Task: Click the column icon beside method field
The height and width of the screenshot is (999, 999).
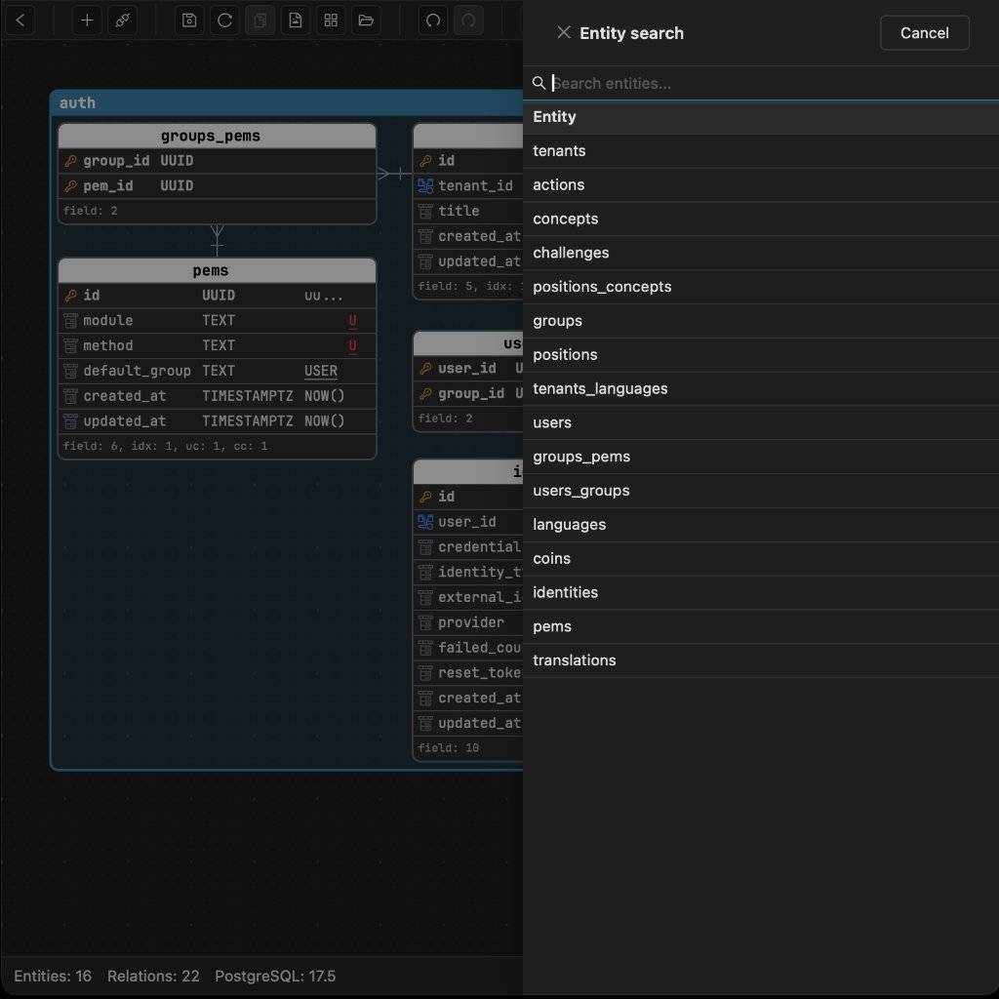Action: [x=70, y=346]
